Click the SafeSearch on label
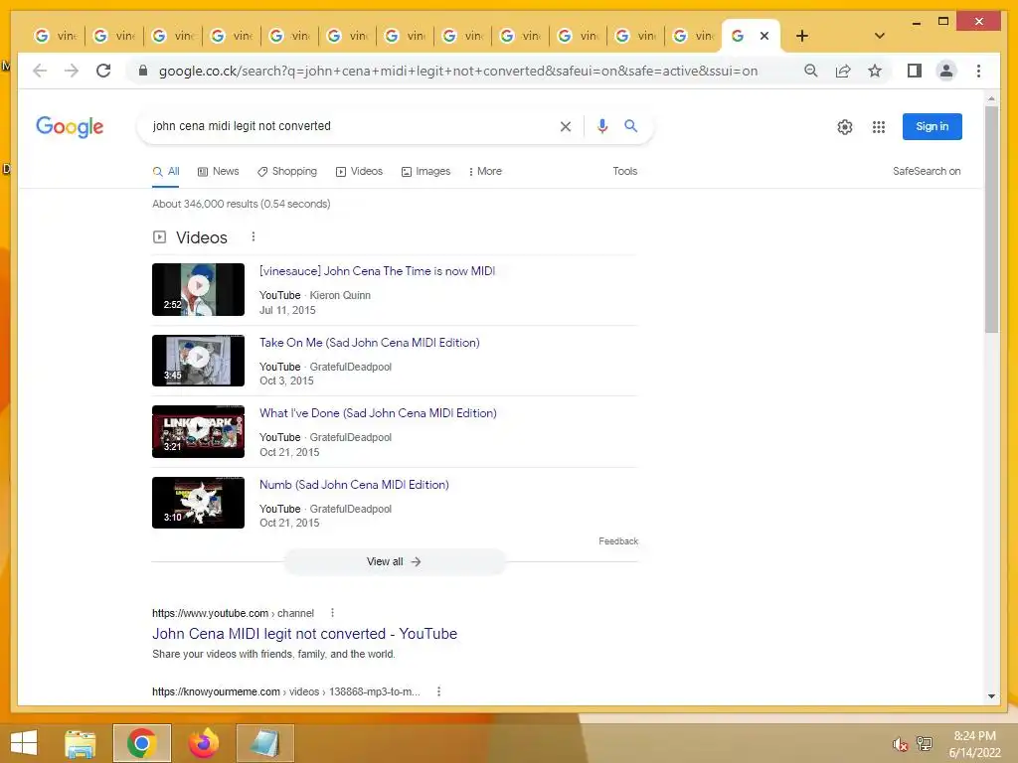Image resolution: width=1018 pixels, height=763 pixels. (x=927, y=171)
